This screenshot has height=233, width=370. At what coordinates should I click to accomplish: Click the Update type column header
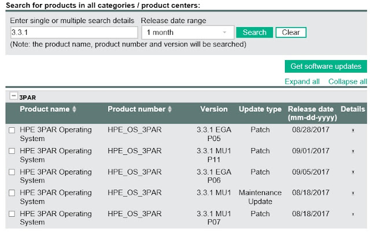point(260,109)
